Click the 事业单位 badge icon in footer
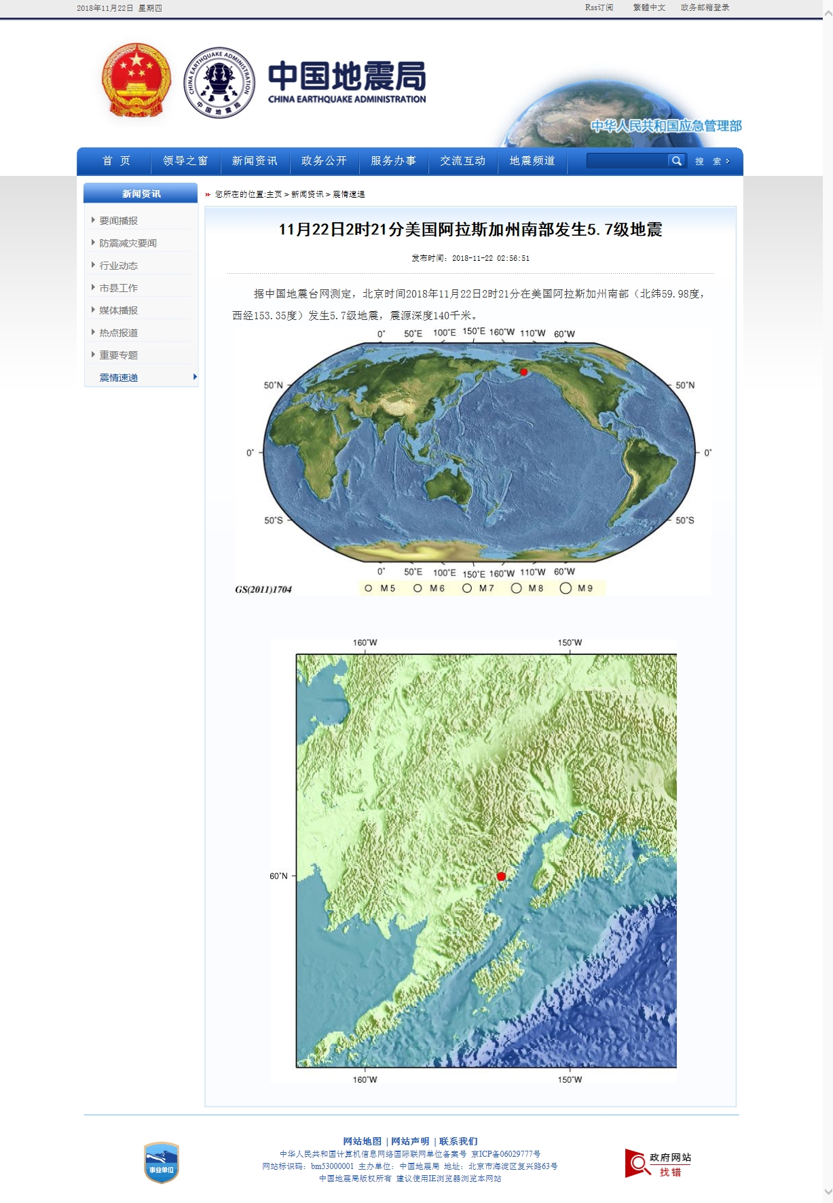 [162, 1162]
